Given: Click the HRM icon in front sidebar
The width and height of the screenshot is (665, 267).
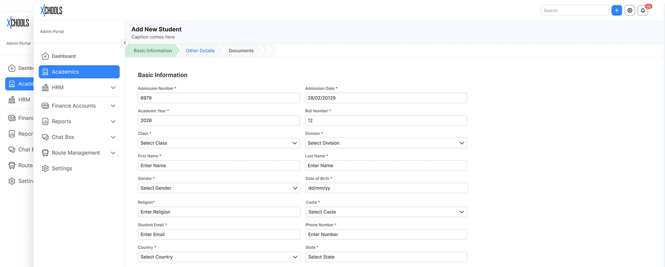Looking at the screenshot, I should coord(45,87).
